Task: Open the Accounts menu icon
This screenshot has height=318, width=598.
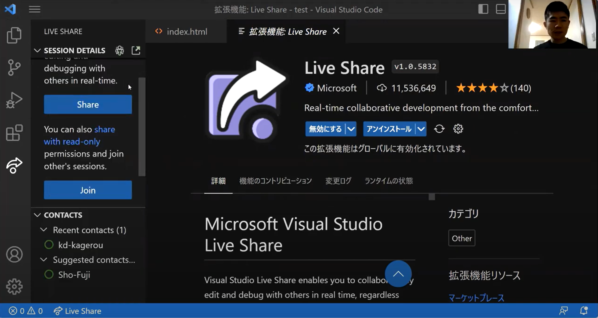Action: [14, 254]
